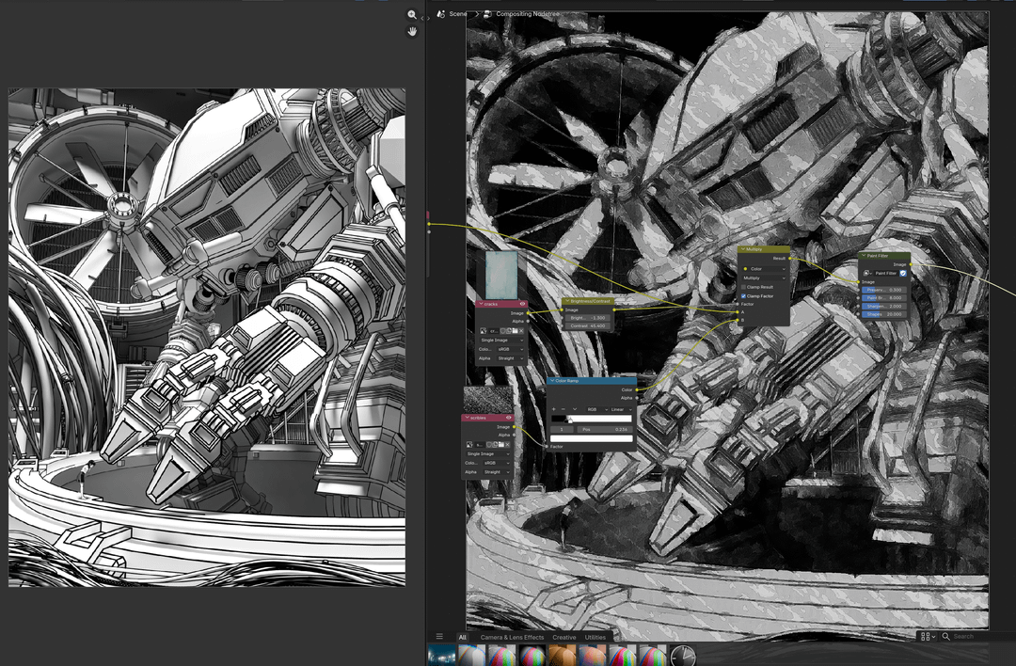Uncheck Clamp Factor in the Multiply node
The height and width of the screenshot is (666, 1016).
(x=744, y=296)
